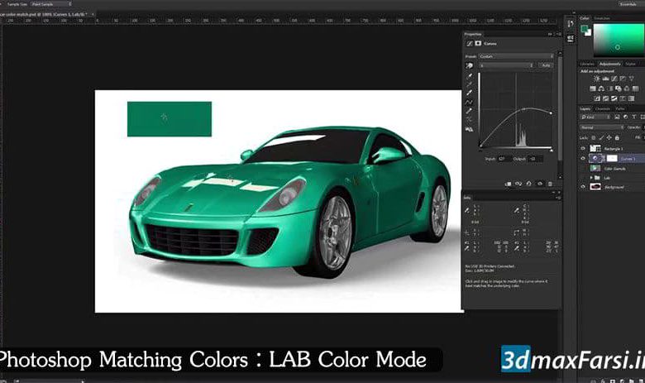Viewport: 645px width, 383px height.
Task: Pick the white point eyedropper in Curves
Action: pyautogui.click(x=470, y=93)
